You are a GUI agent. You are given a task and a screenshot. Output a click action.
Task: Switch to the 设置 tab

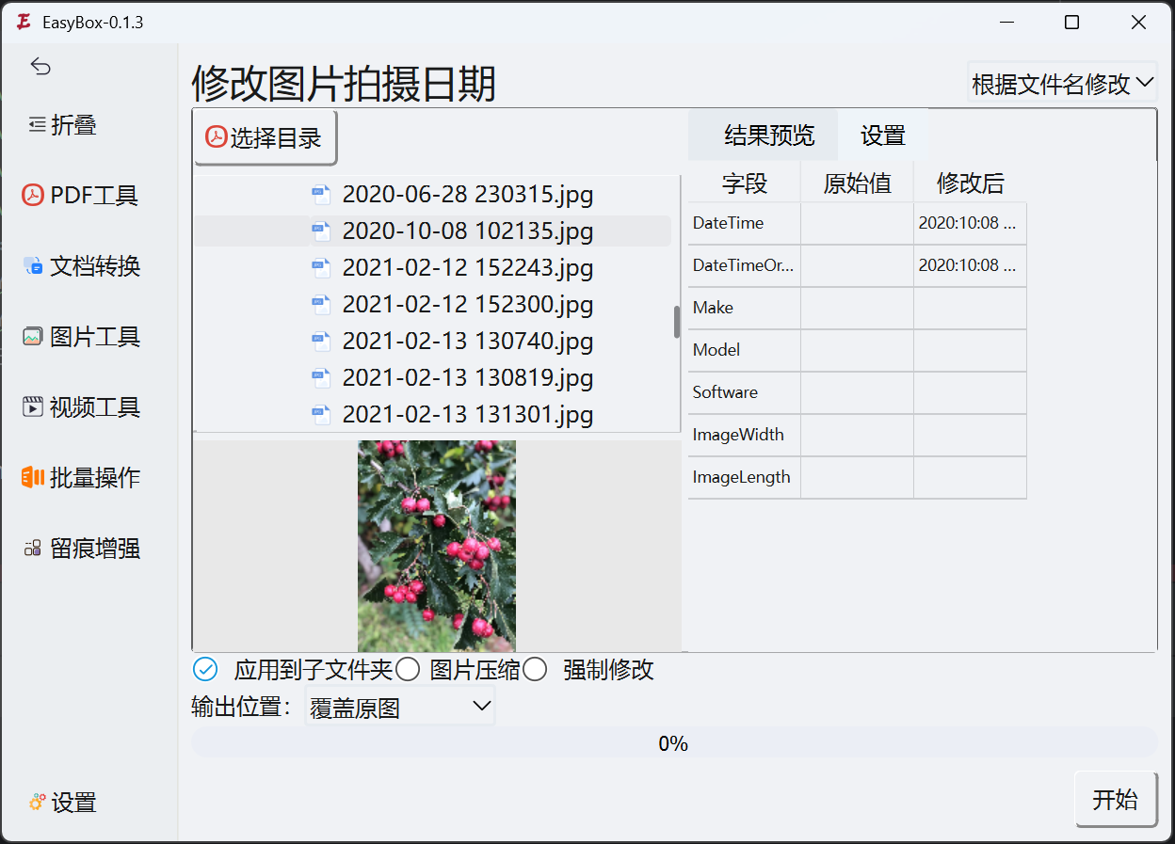pos(883,135)
